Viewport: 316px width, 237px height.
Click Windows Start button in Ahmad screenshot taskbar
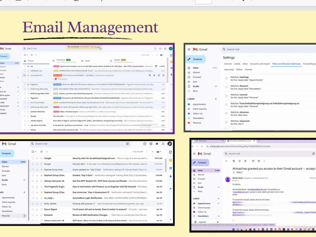coord(234,229)
